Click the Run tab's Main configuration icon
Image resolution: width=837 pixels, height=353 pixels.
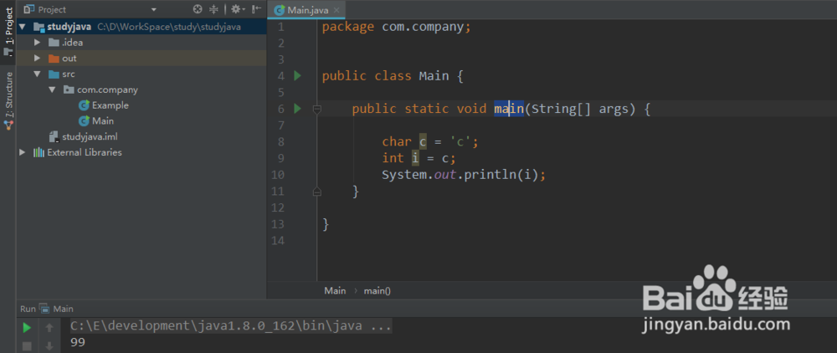pos(44,309)
